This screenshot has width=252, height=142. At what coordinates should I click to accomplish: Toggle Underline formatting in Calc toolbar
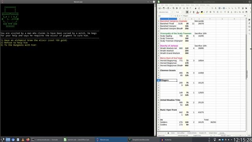(194, 12)
